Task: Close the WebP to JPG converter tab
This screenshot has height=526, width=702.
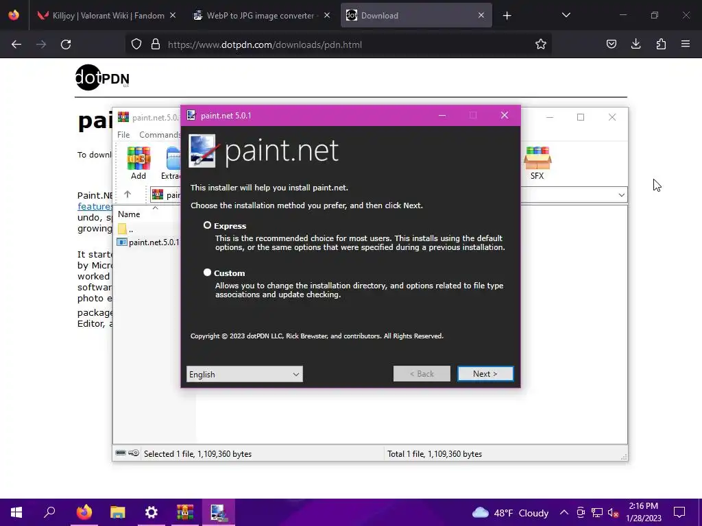Action: (327, 16)
